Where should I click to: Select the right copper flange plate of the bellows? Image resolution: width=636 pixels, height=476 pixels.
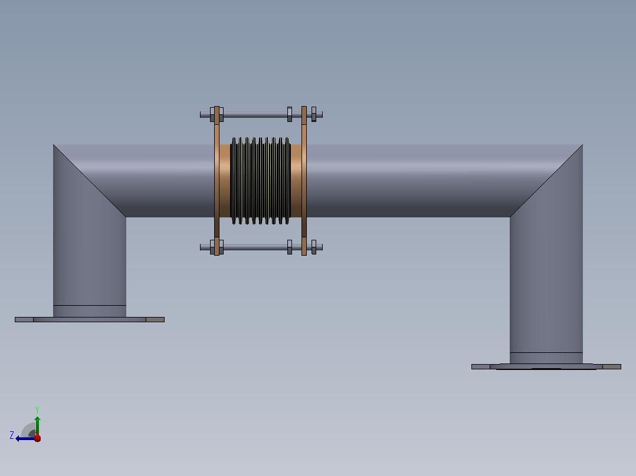[x=304, y=181]
